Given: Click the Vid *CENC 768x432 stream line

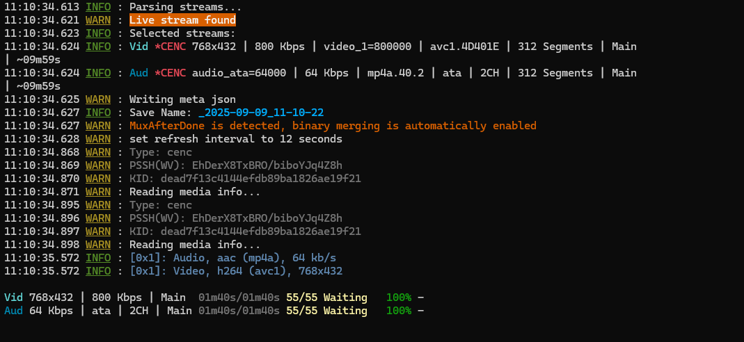Looking at the screenshot, I should [383, 47].
